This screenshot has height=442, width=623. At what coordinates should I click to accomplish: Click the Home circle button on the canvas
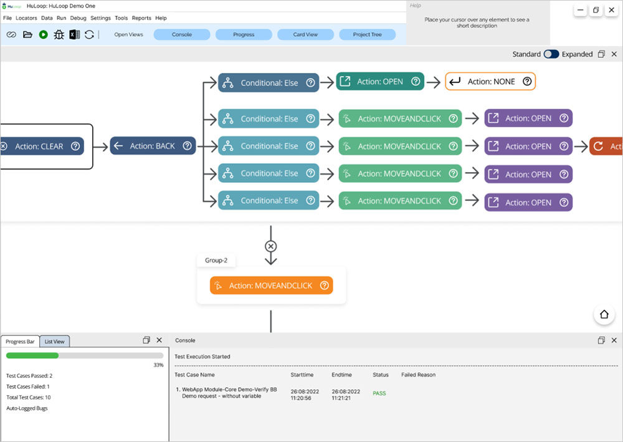pyautogui.click(x=604, y=314)
